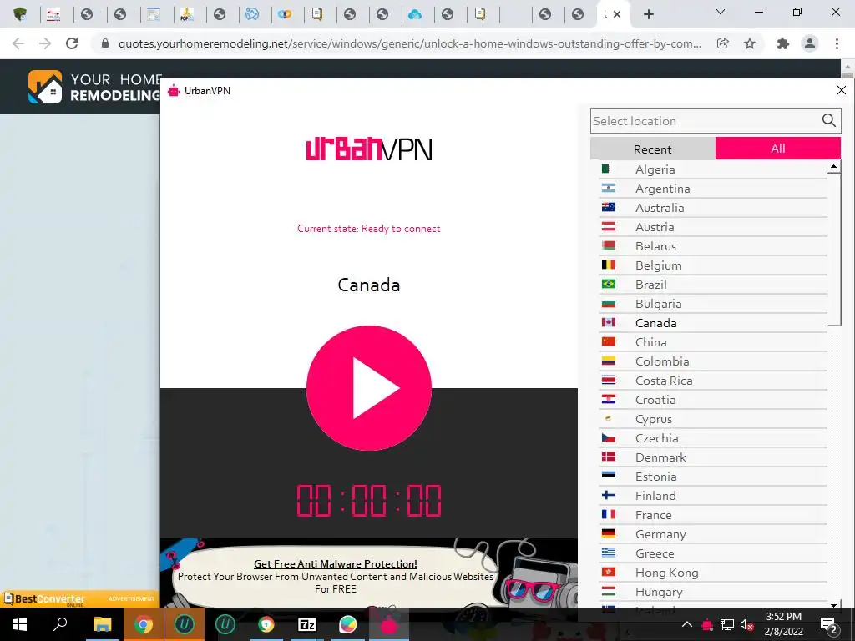Open File Explorer from the taskbar

[102, 624]
